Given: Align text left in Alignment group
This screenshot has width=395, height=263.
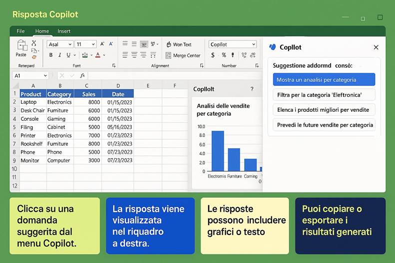Looking at the screenshot, I should point(125,55).
